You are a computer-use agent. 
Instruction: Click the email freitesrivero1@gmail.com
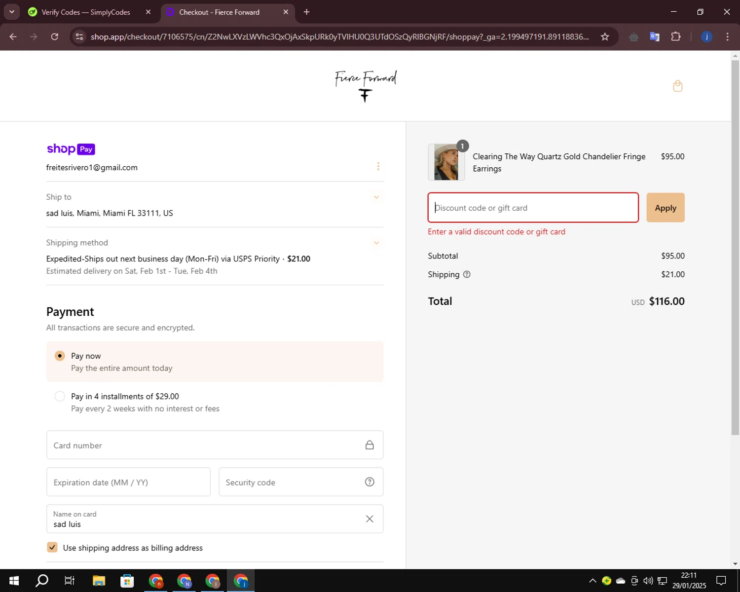click(92, 168)
